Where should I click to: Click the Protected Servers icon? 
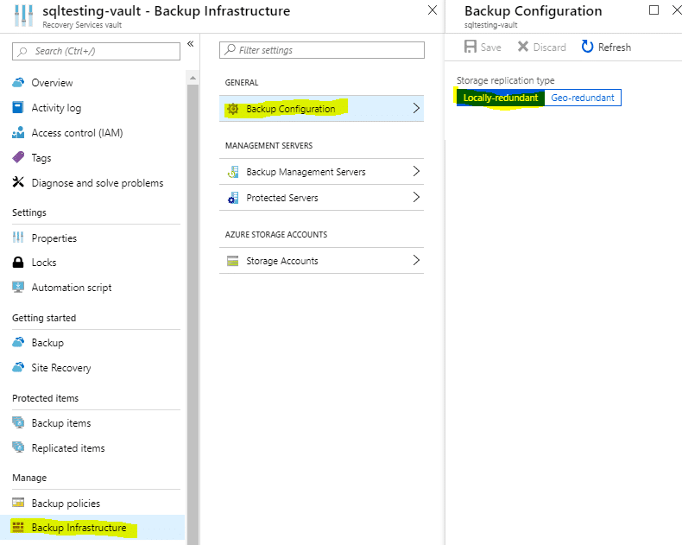point(233,198)
